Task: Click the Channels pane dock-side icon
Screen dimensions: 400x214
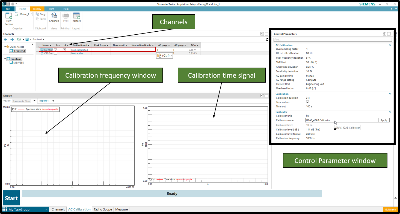Action: pyautogui.click(x=262, y=34)
